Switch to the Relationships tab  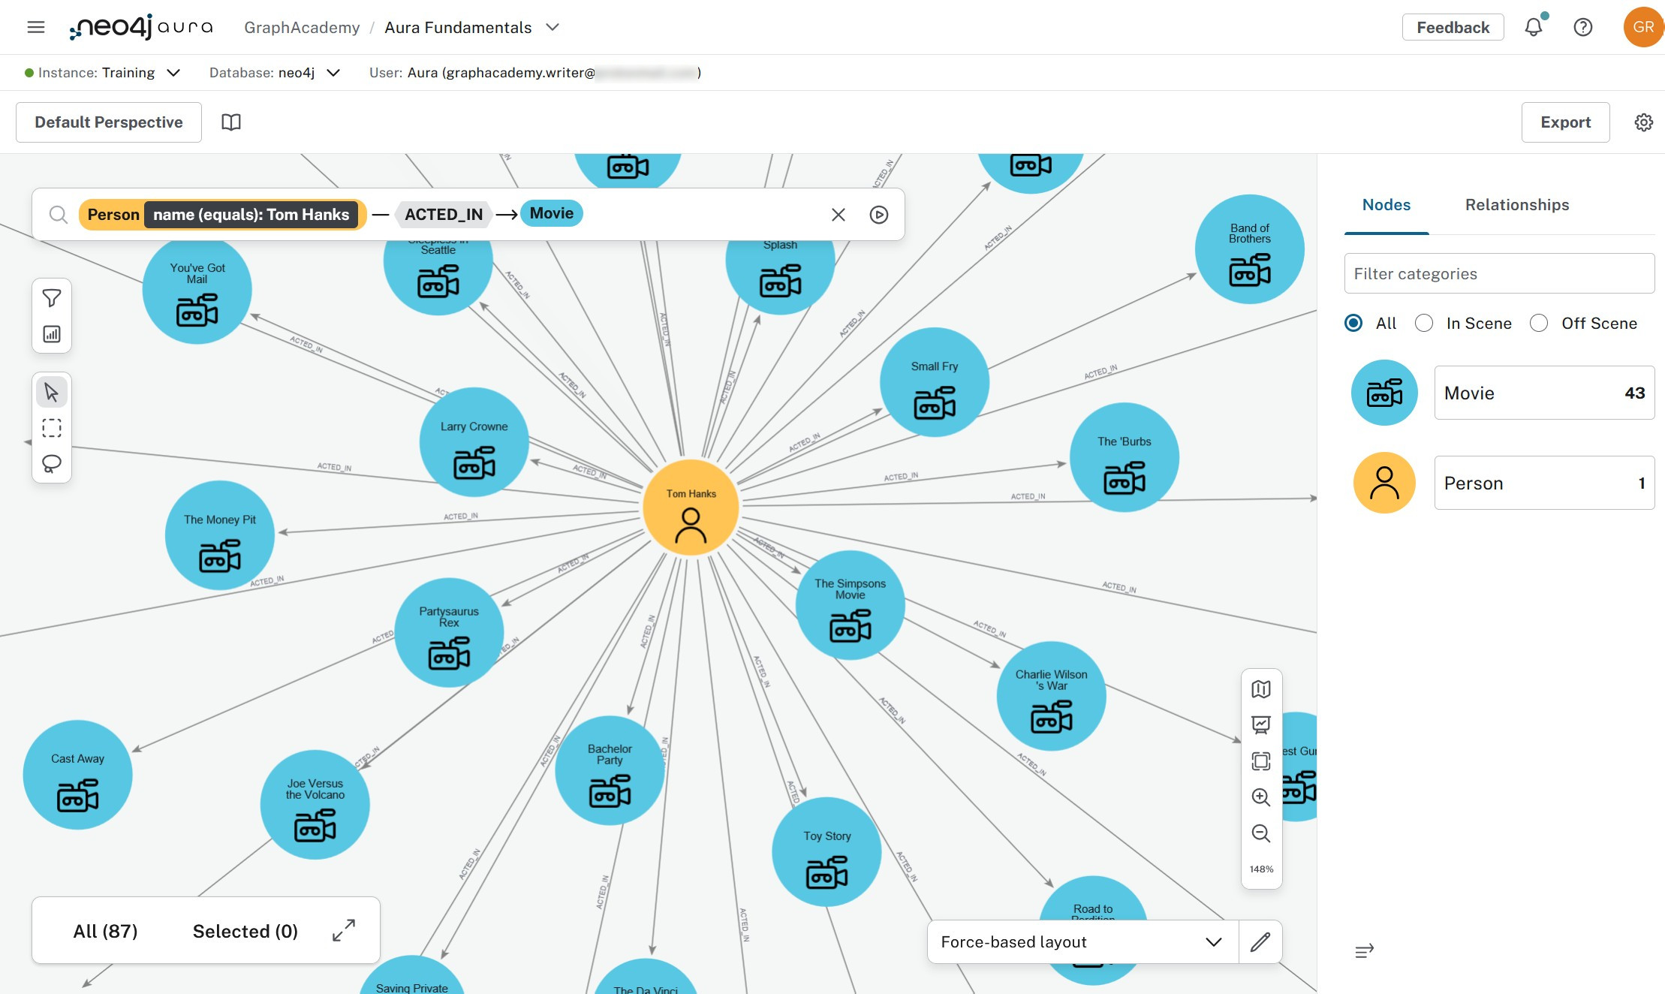1516,204
